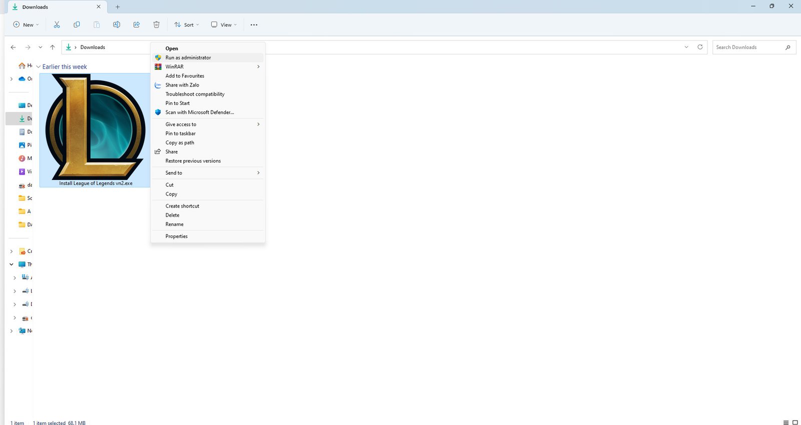The image size is (801, 425).
Task: Open the New item button
Action: coord(26,24)
